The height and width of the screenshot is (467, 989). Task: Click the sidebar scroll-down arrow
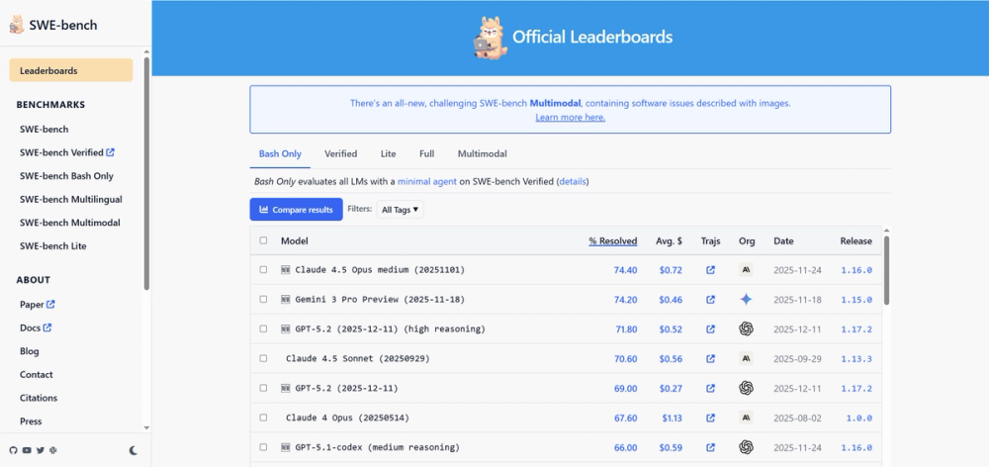pyautogui.click(x=146, y=427)
